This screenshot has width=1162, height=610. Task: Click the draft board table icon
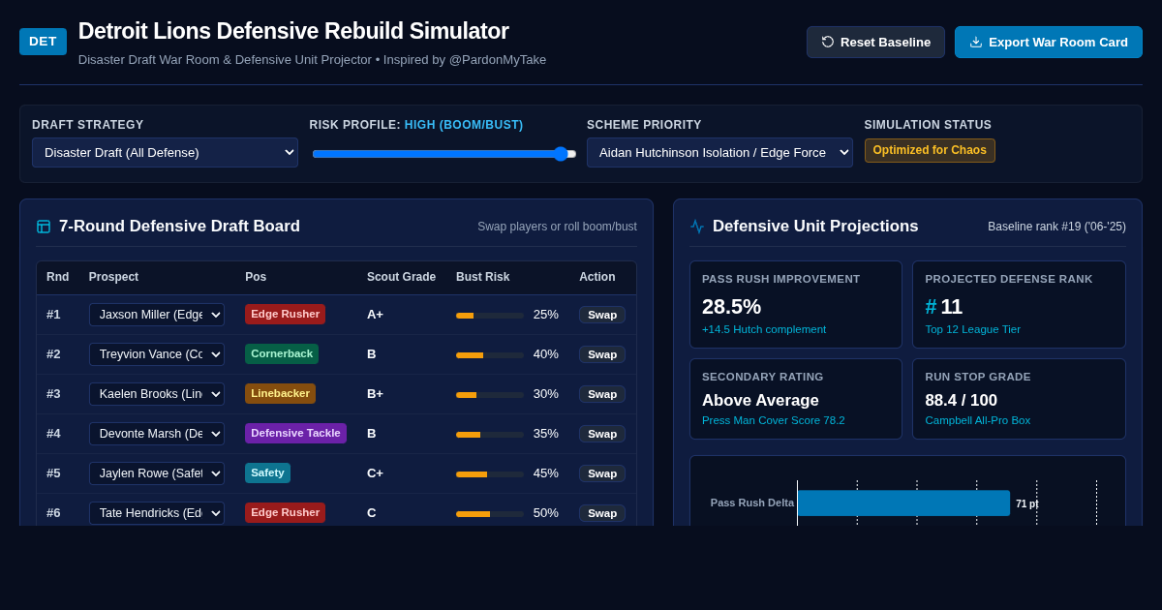click(x=44, y=227)
